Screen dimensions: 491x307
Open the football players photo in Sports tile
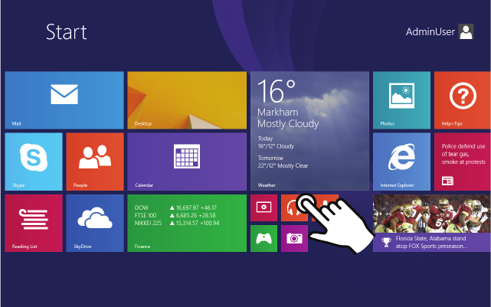point(431,214)
